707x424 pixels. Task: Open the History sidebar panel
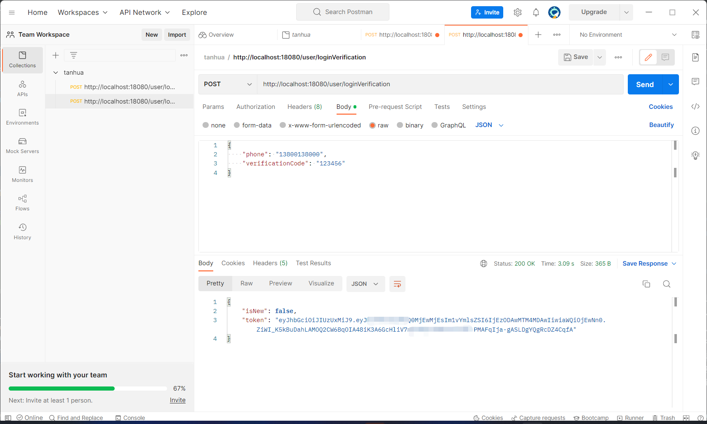[22, 232]
